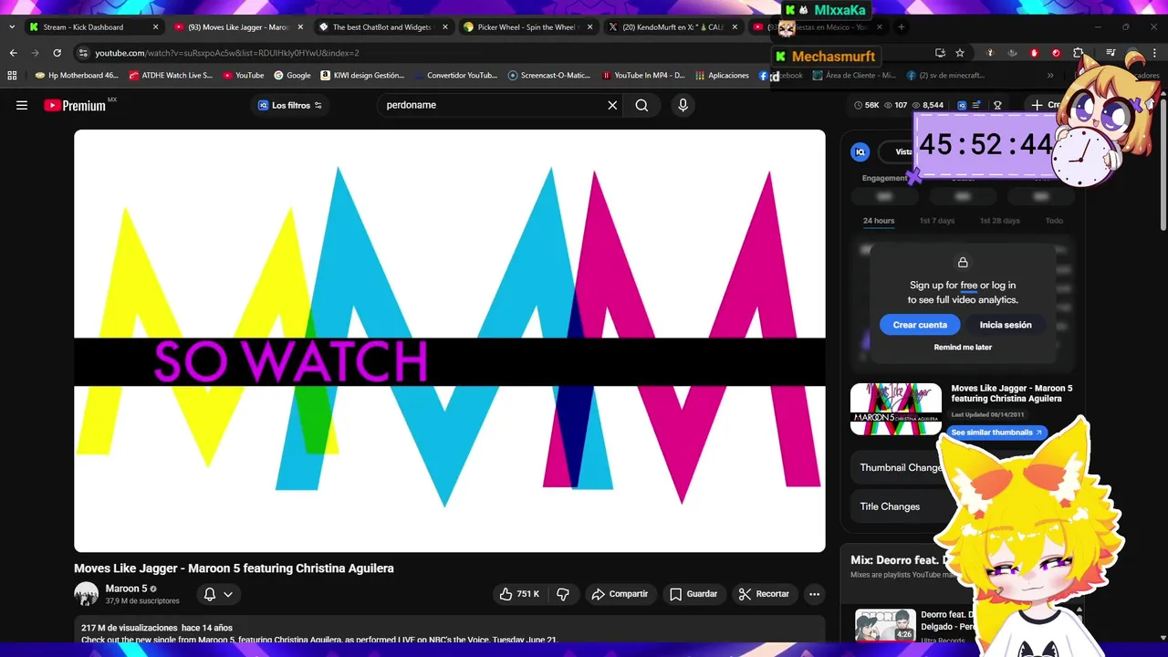This screenshot has height=657, width=1168.
Task: Open more actions three-dot menu
Action: coord(814,594)
